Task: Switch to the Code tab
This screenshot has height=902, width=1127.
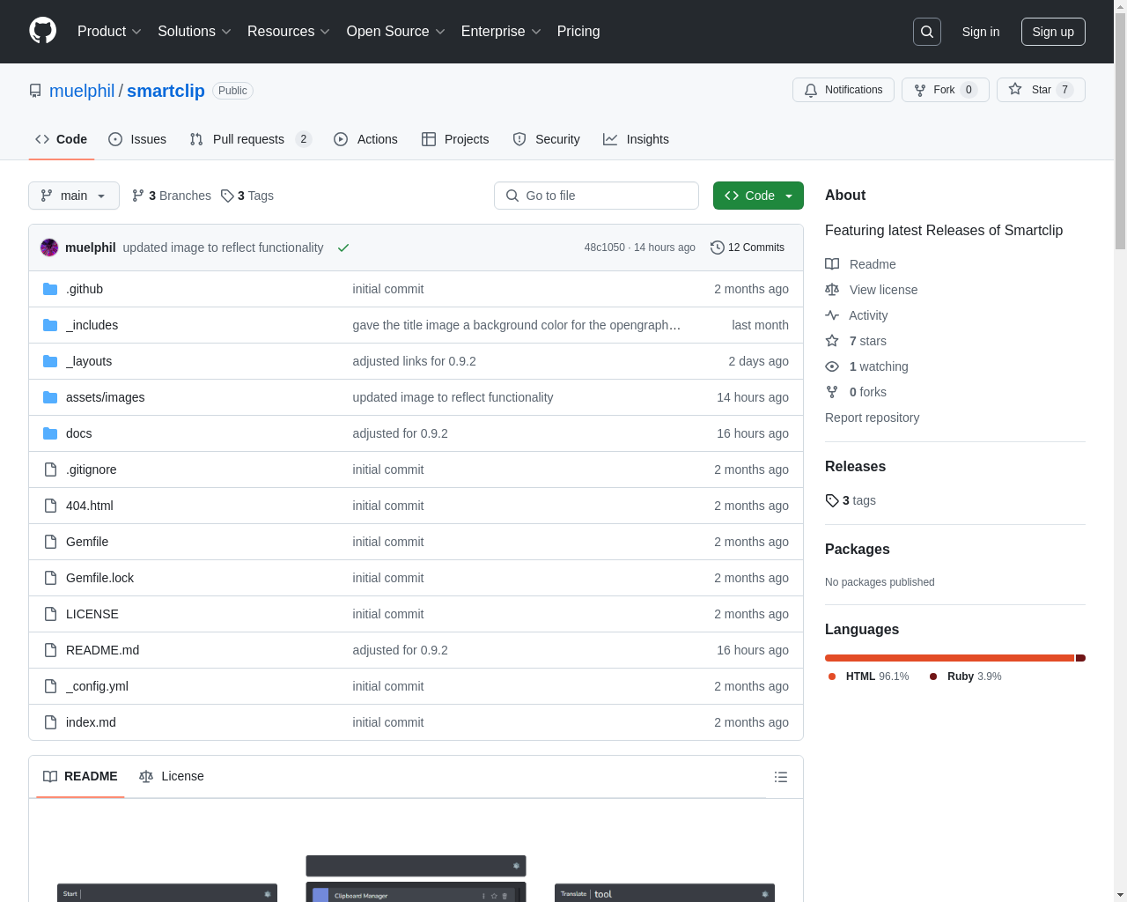Action: pyautogui.click(x=62, y=139)
